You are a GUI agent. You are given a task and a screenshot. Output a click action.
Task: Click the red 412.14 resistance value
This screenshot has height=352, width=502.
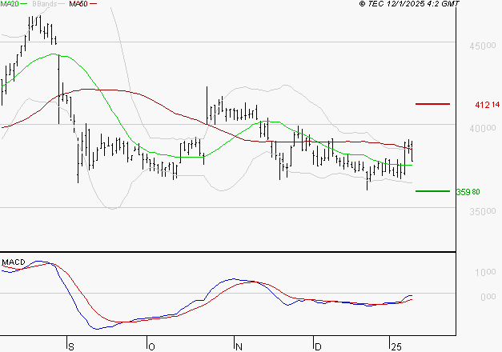pos(487,105)
